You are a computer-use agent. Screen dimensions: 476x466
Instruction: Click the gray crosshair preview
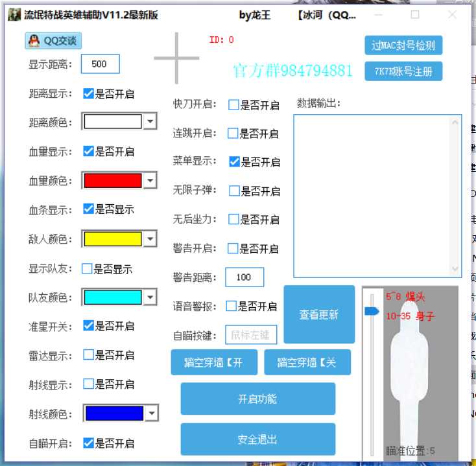point(176,58)
